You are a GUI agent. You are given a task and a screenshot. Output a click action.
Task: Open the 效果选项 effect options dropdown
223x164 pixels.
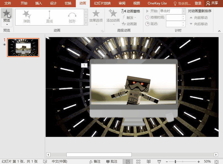point(96,17)
